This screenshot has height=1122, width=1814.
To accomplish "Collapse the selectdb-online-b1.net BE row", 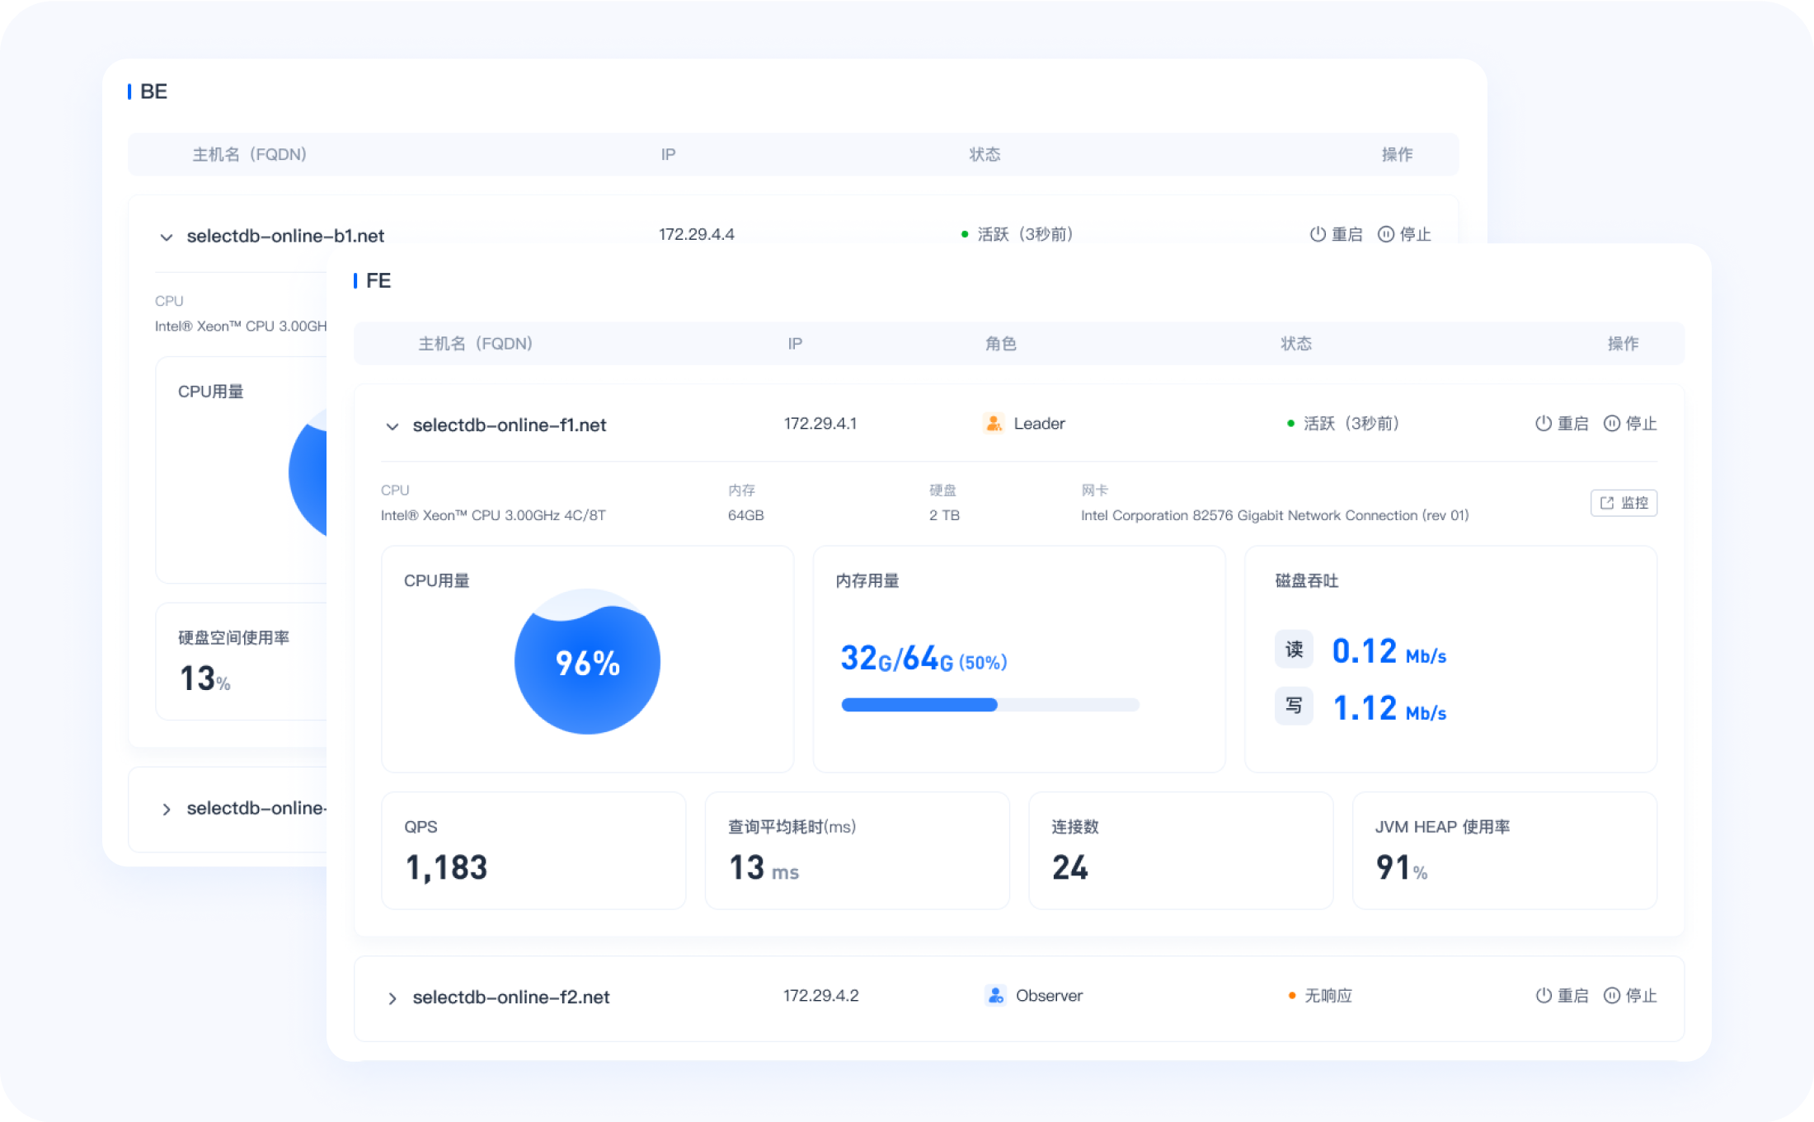I will click(x=167, y=237).
